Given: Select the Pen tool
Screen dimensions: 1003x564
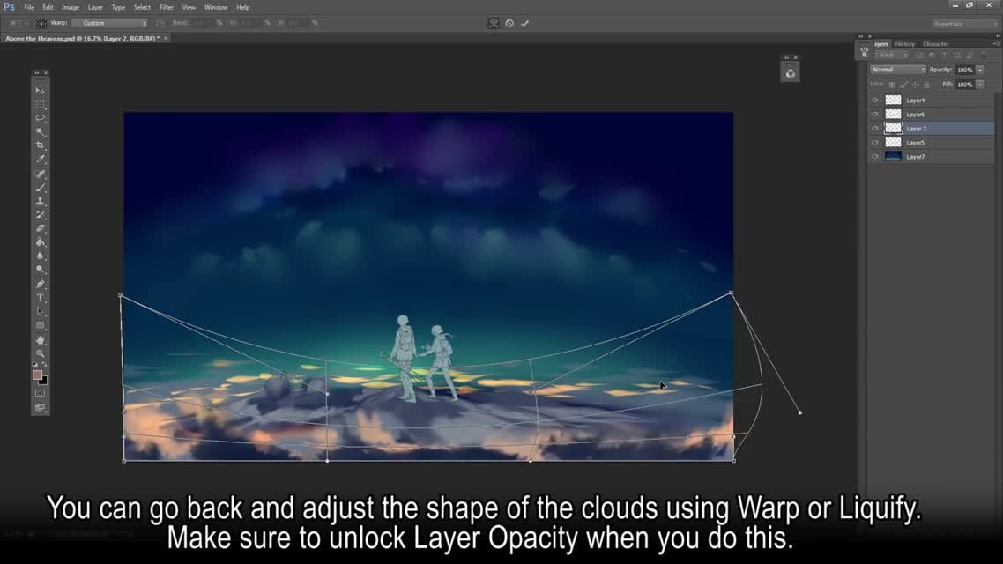Looking at the screenshot, I should (41, 284).
